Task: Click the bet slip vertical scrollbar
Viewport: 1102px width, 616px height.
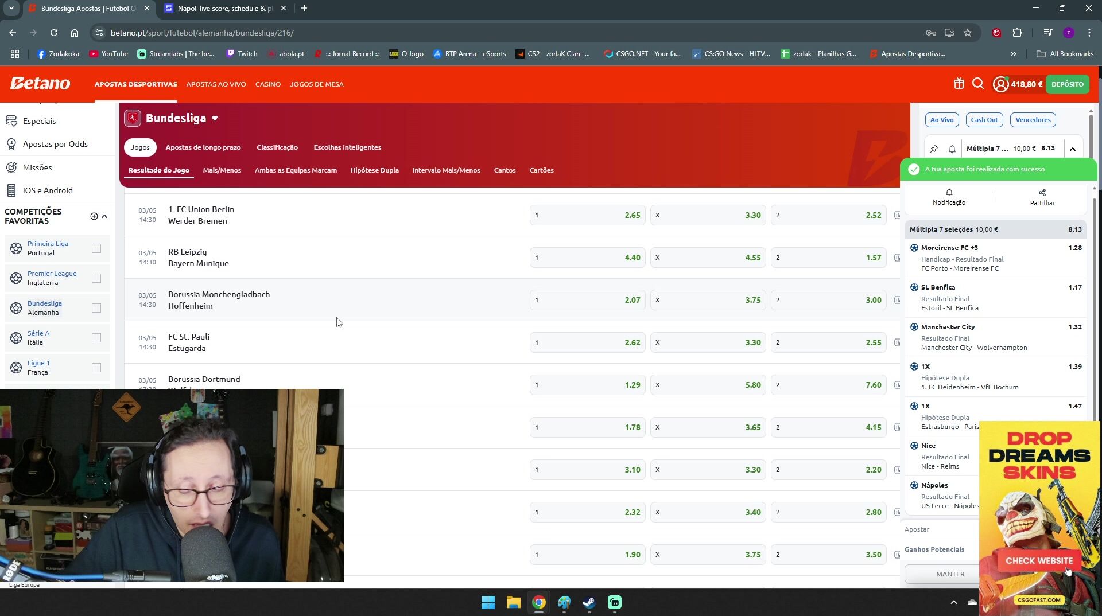Action: [1093, 310]
